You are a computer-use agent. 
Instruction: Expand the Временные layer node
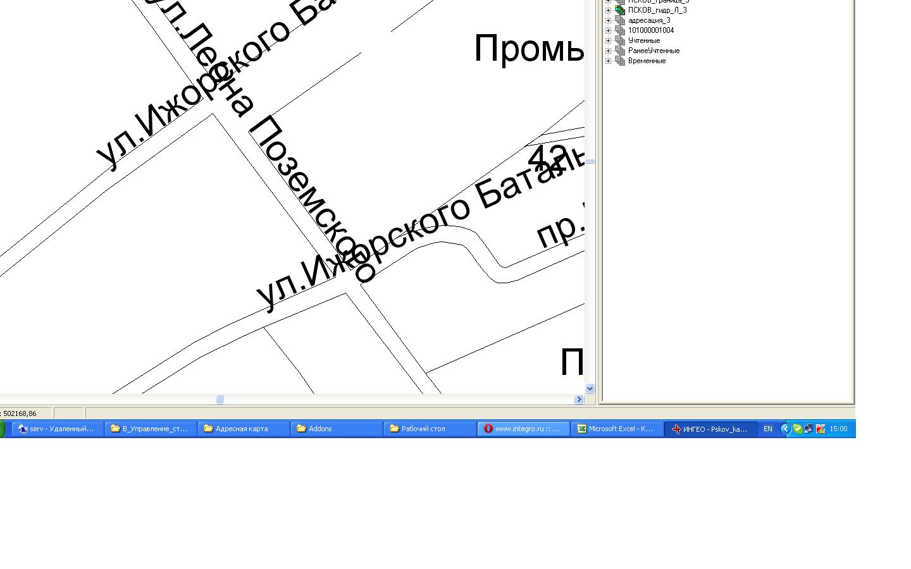[x=609, y=61]
